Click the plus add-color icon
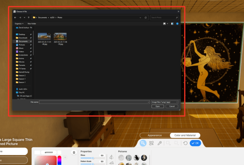 pyautogui.click(x=65, y=158)
